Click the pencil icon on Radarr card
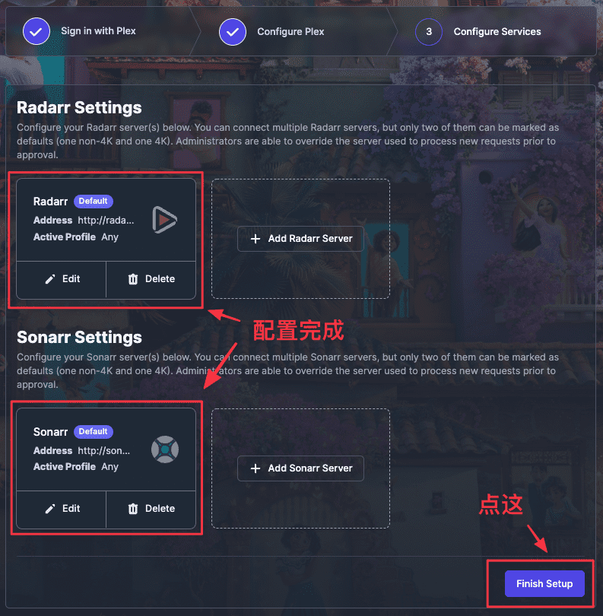Image resolution: width=603 pixels, height=616 pixels. [x=50, y=279]
